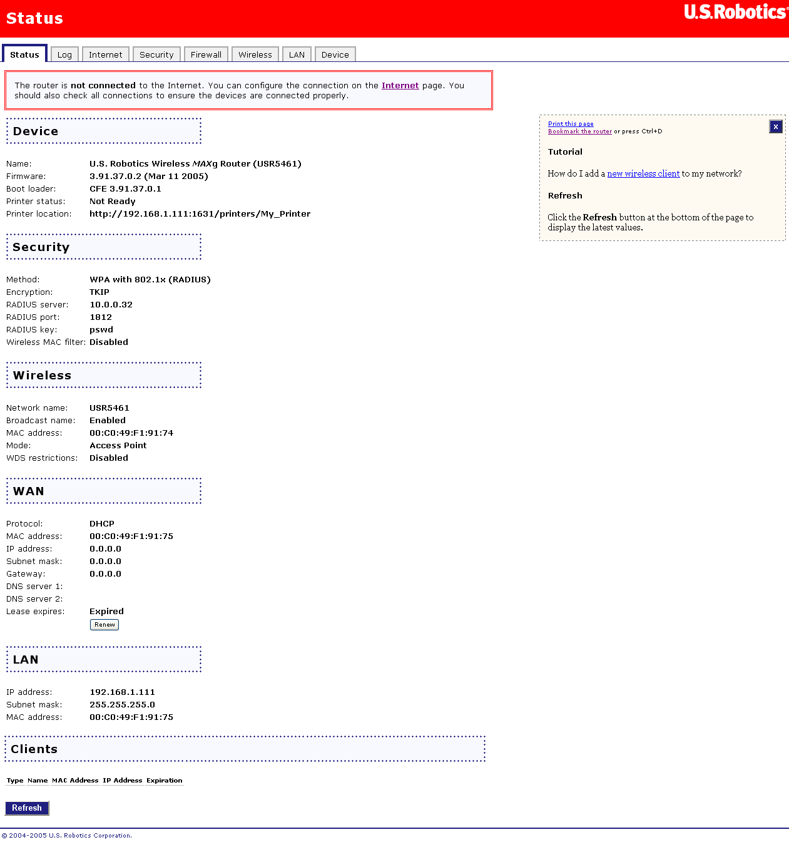
Task: Click the Clients MAC Address column header
Action: [x=75, y=780]
